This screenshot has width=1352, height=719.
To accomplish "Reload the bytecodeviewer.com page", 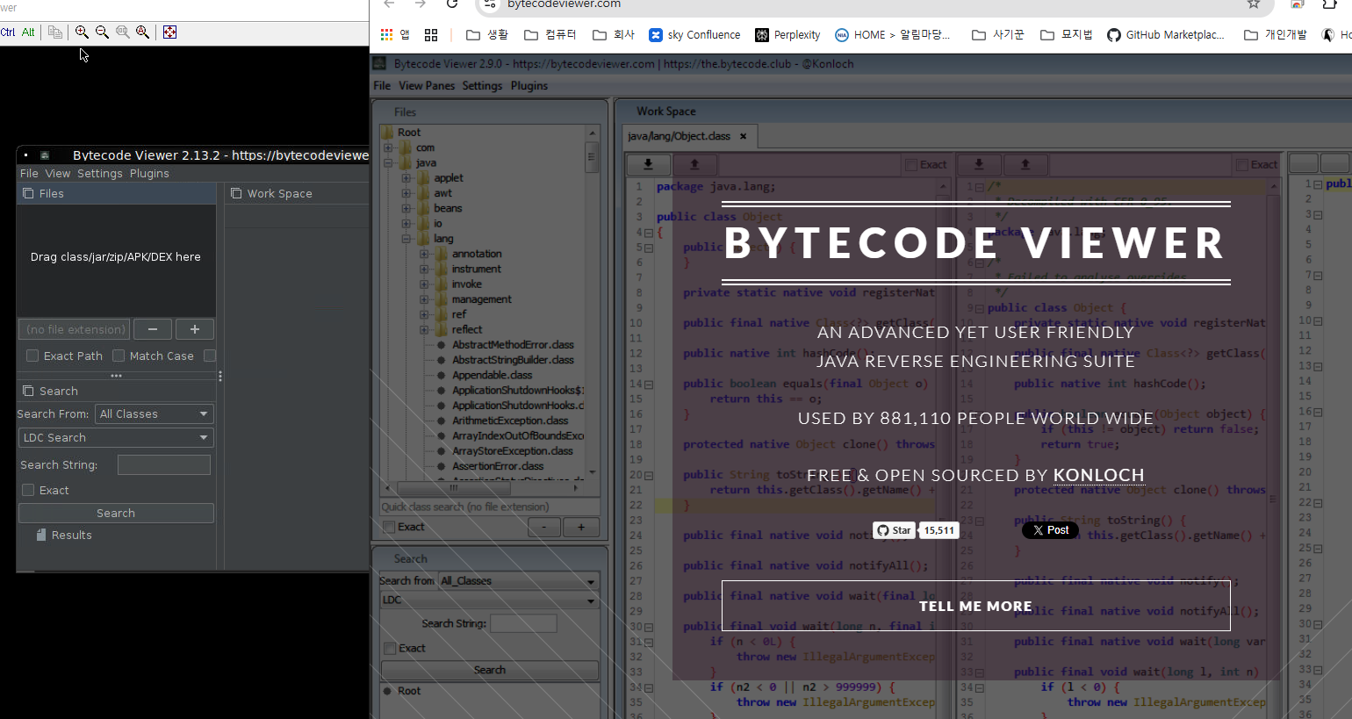I will [x=452, y=4].
